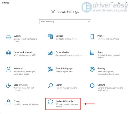Image resolution: width=130 pixels, height=114 pixels.
Task: Open System settings heading
Action: coord(17,36)
